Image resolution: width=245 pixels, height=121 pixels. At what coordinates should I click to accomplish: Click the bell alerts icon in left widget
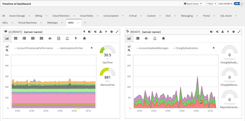coord(67,38)
